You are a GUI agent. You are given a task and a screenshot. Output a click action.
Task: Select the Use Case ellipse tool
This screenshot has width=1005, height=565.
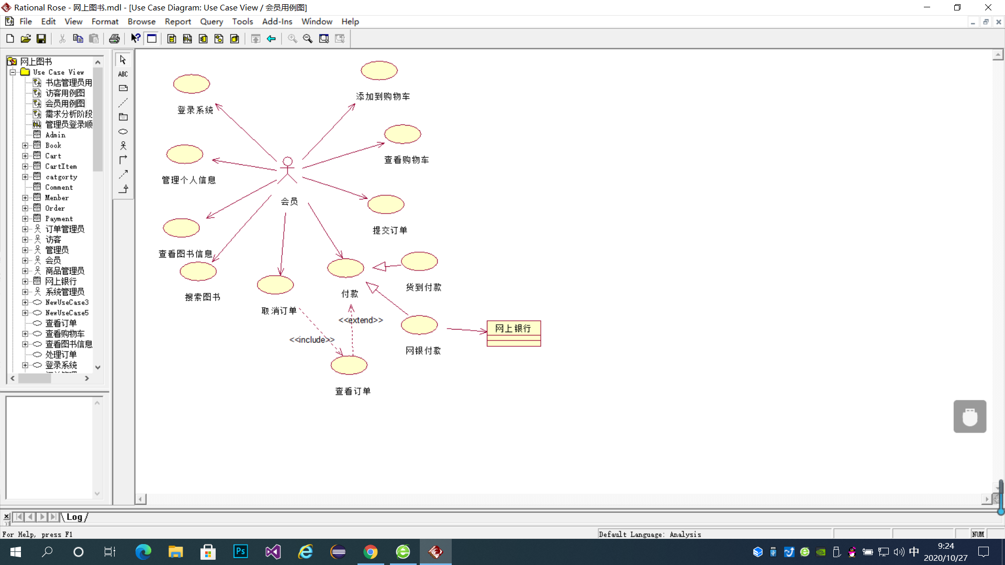pos(123,131)
